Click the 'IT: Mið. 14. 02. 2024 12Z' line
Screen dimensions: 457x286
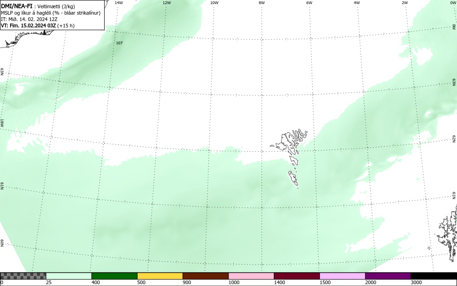[x=29, y=19]
